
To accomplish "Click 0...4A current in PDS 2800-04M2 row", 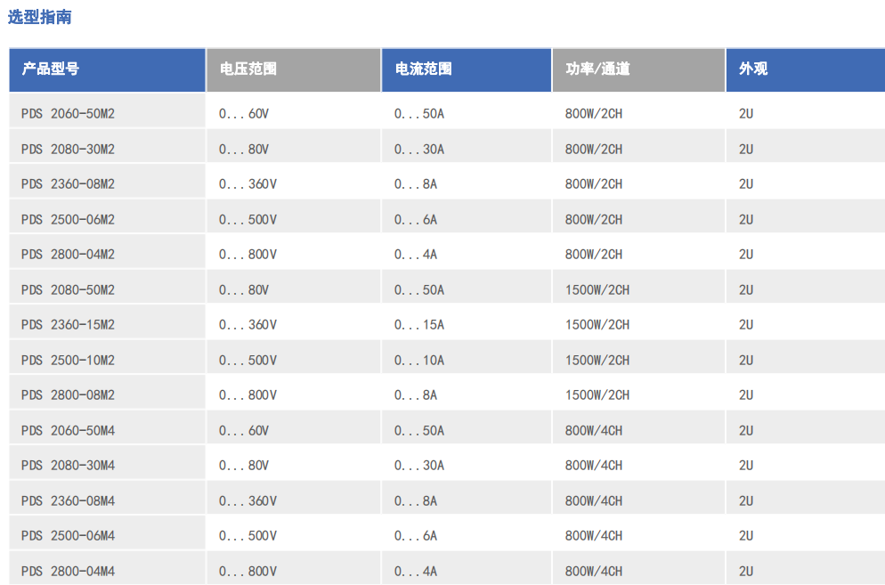I will coord(416,255).
